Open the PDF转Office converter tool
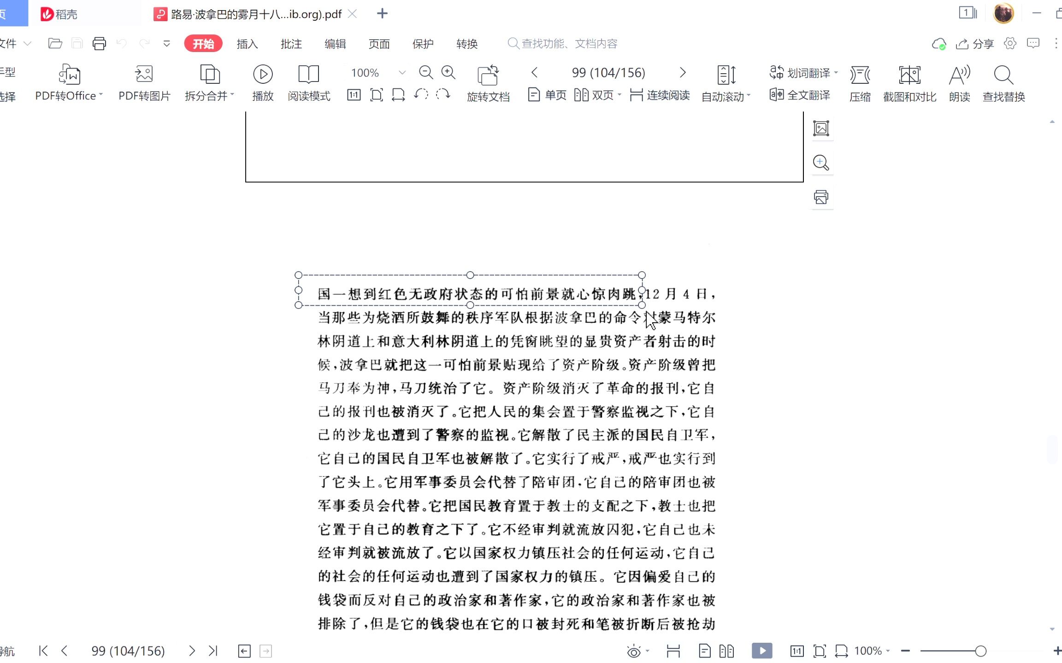Viewport: 1062px width, 663px height. point(69,83)
